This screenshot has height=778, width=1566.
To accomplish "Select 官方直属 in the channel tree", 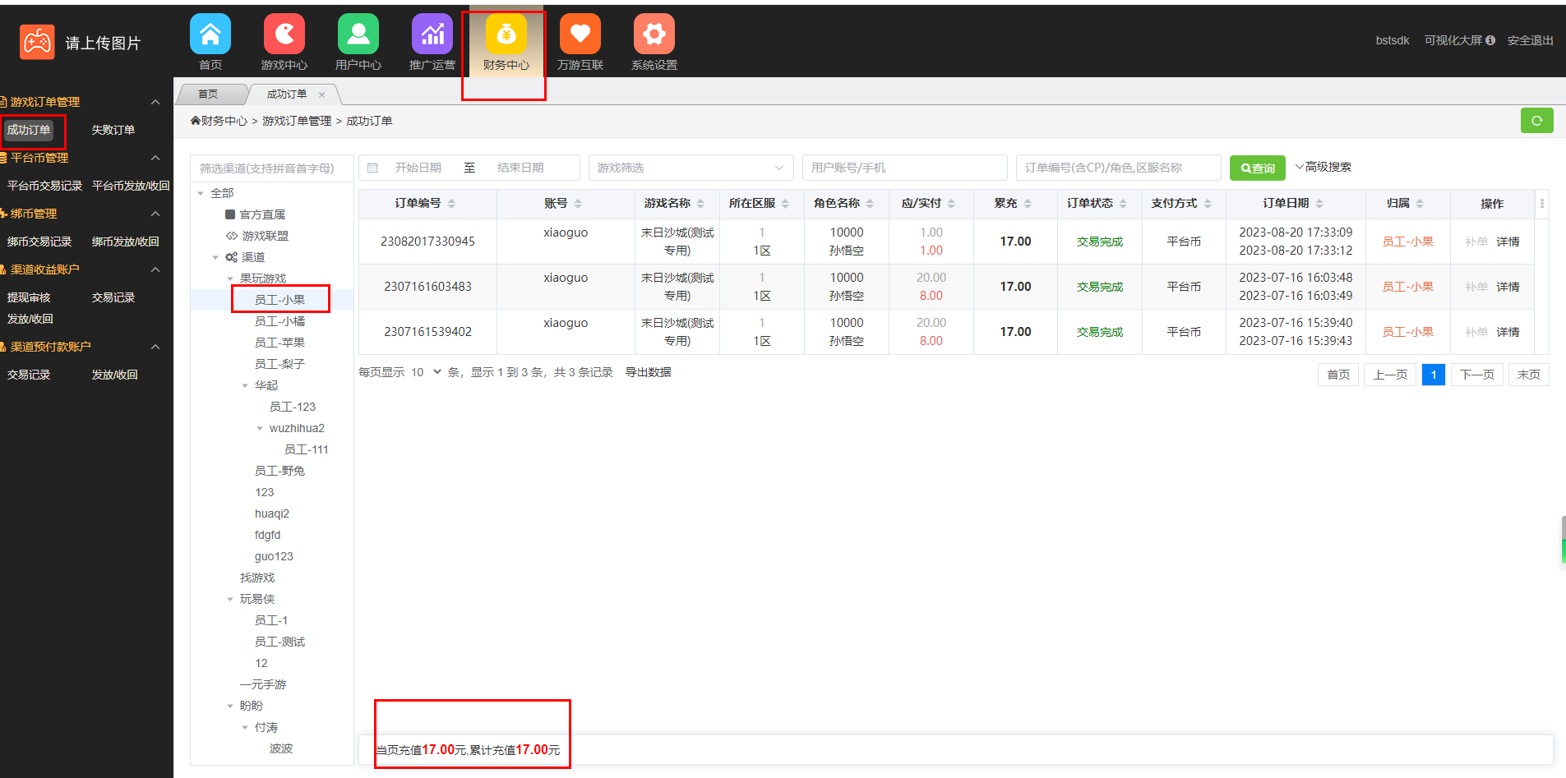I will click(262, 214).
